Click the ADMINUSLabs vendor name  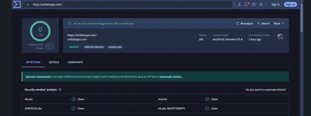[x=33, y=108]
